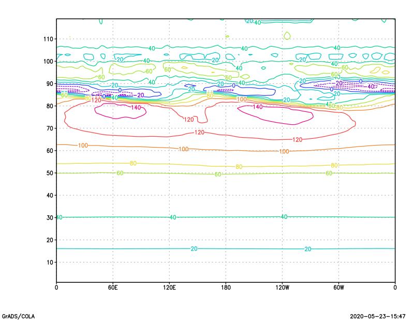Click the 10 y-axis tick label
Viewport: 414px width, 320px height.
(x=50, y=263)
